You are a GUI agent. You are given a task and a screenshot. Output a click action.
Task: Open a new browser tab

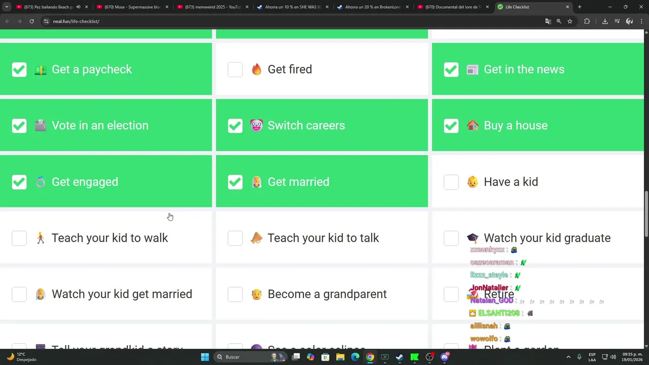pos(580,7)
